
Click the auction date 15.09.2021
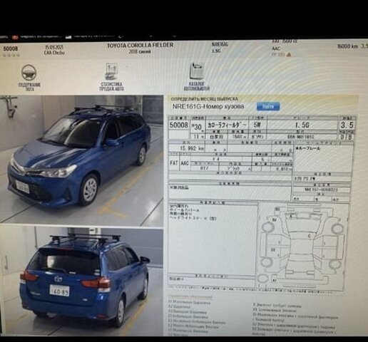point(54,47)
